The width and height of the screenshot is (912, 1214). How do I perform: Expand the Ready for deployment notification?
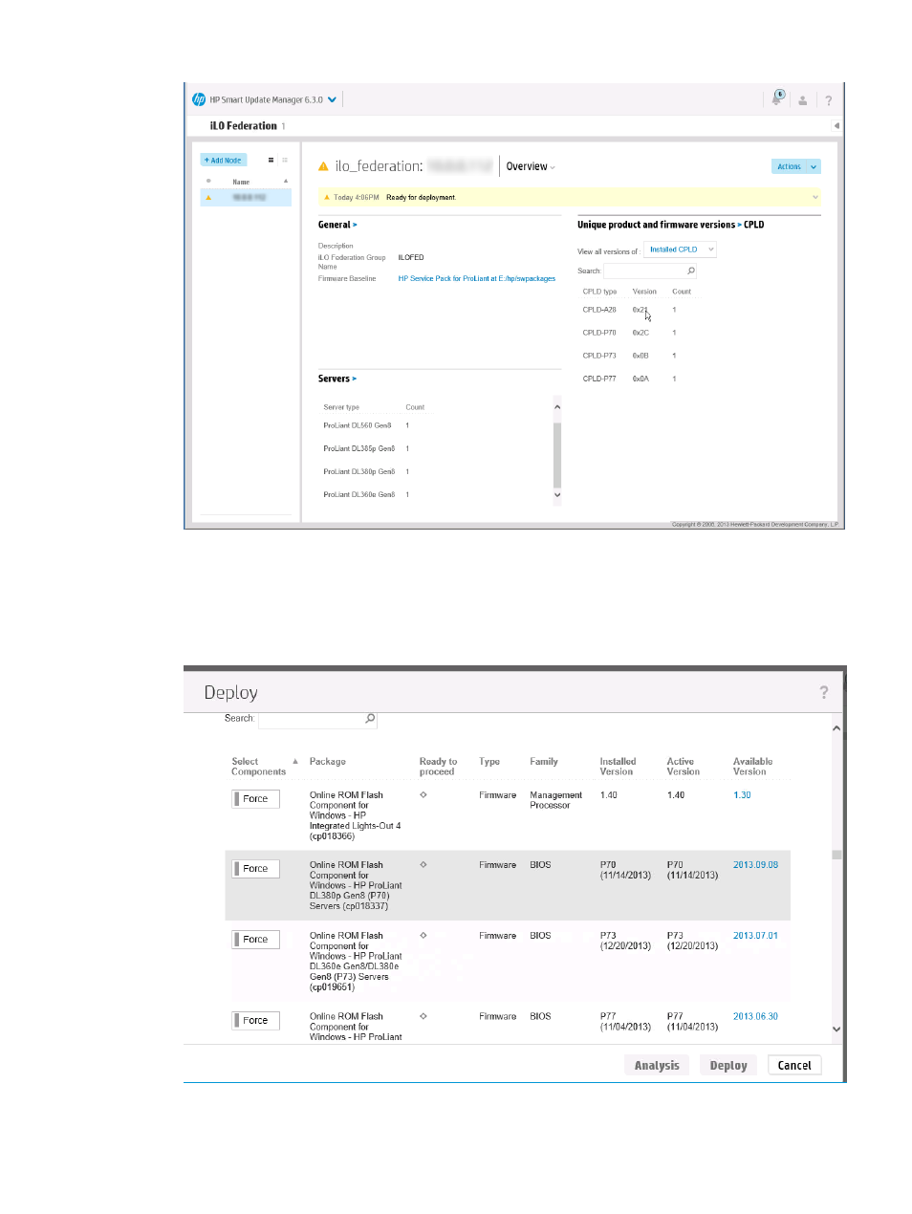[x=815, y=197]
